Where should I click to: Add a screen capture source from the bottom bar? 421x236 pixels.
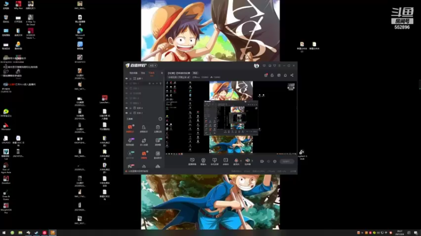coord(192,162)
